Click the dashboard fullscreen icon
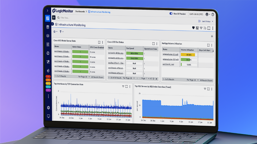This screenshot has width=257, height=144. (209, 28)
